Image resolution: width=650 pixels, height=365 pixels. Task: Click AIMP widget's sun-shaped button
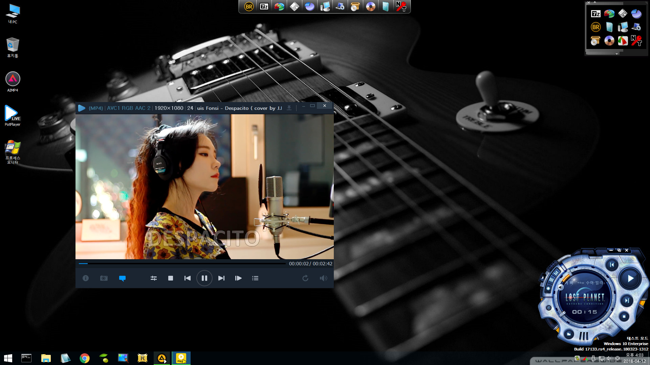(548, 289)
